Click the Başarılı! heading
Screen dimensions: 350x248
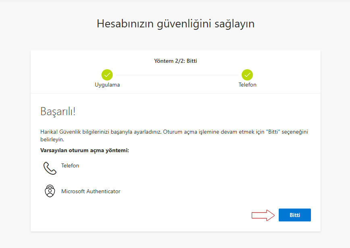pyautogui.click(x=58, y=111)
